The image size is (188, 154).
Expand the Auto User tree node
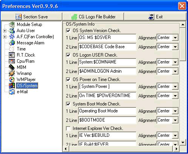coord(5,31)
